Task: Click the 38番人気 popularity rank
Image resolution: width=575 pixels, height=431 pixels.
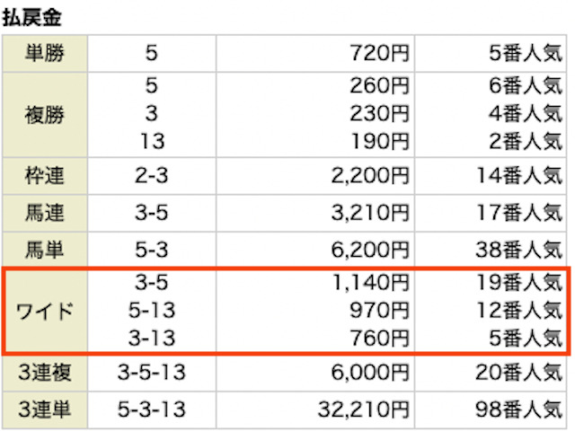Action: point(520,250)
